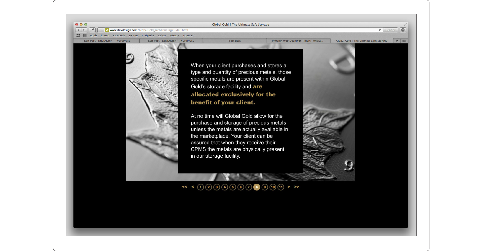
Task: Expand the News bookmarks dropdown
Action: [x=174, y=35]
